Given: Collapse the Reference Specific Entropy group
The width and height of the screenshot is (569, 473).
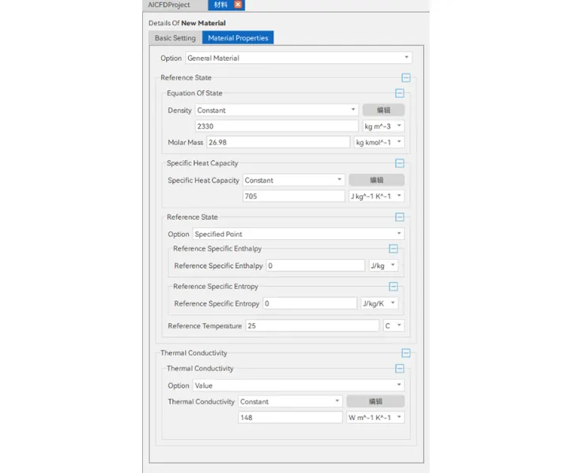Looking at the screenshot, I should 393,287.
